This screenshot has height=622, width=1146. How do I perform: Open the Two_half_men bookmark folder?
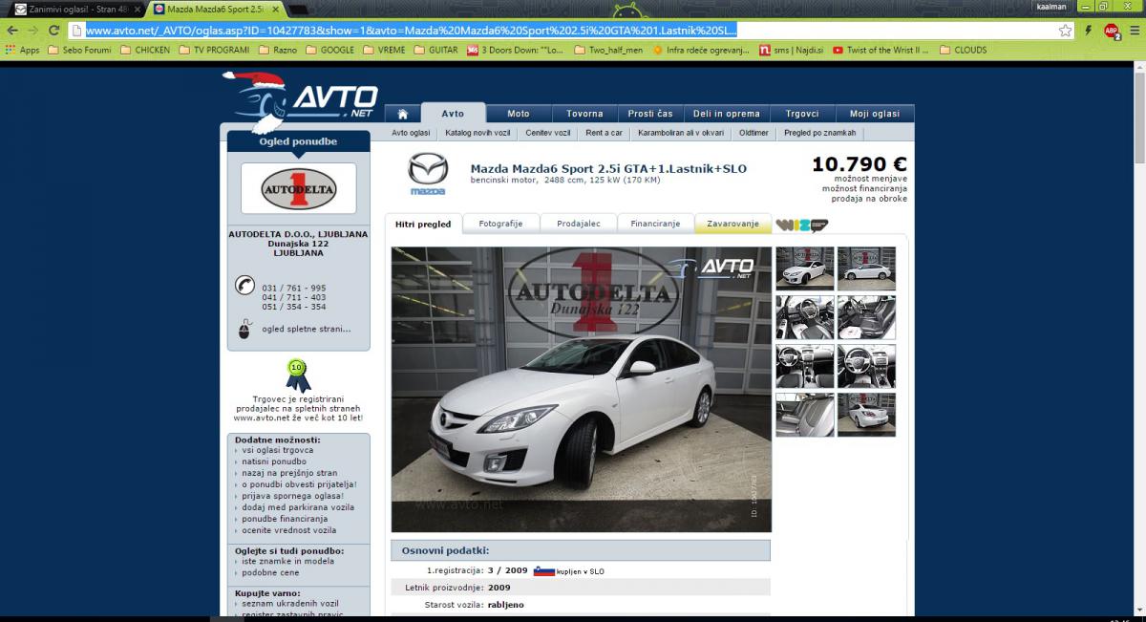(x=609, y=50)
